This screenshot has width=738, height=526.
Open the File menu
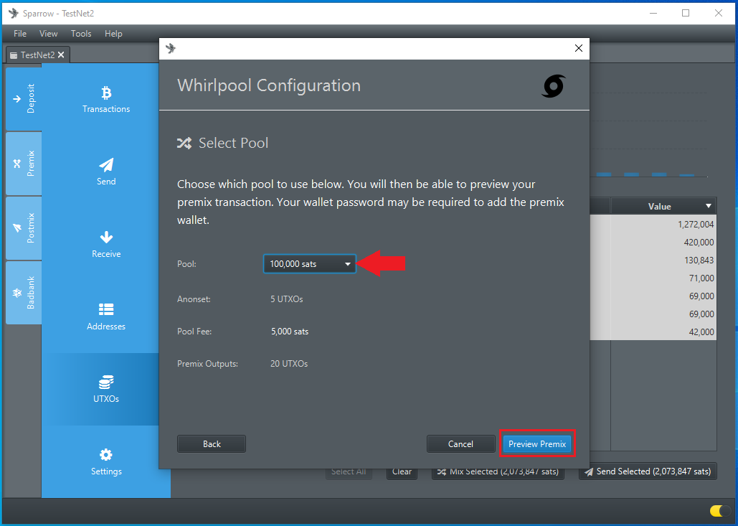(20, 34)
